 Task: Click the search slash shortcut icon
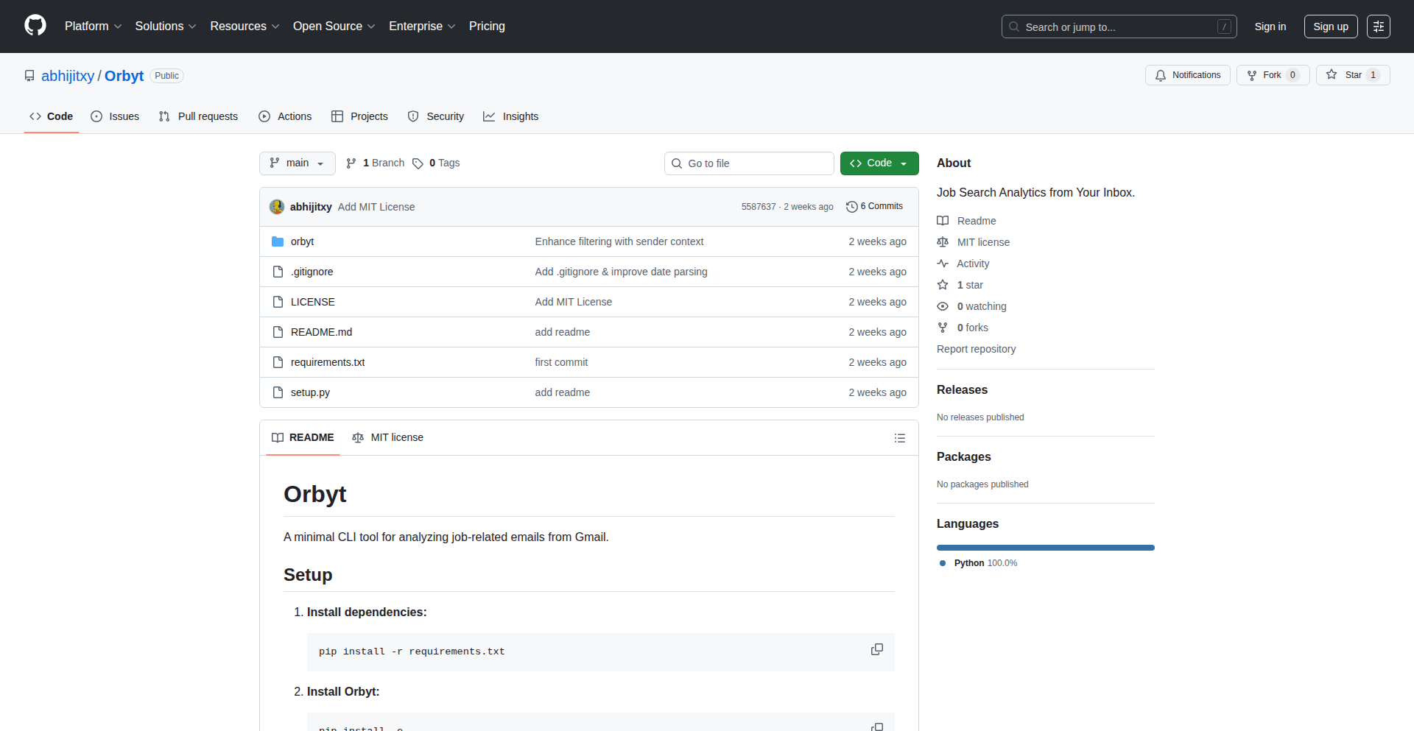[1225, 27]
